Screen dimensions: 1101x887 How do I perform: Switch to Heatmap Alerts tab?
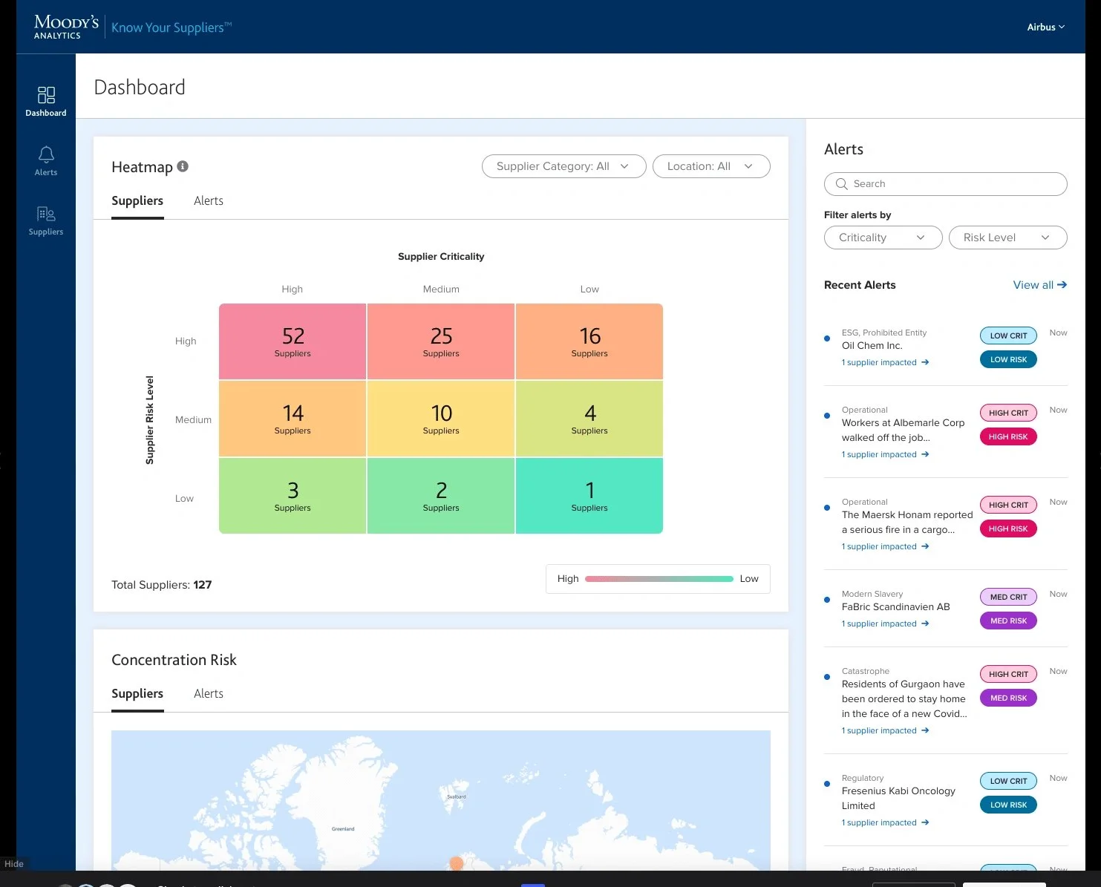pyautogui.click(x=209, y=200)
